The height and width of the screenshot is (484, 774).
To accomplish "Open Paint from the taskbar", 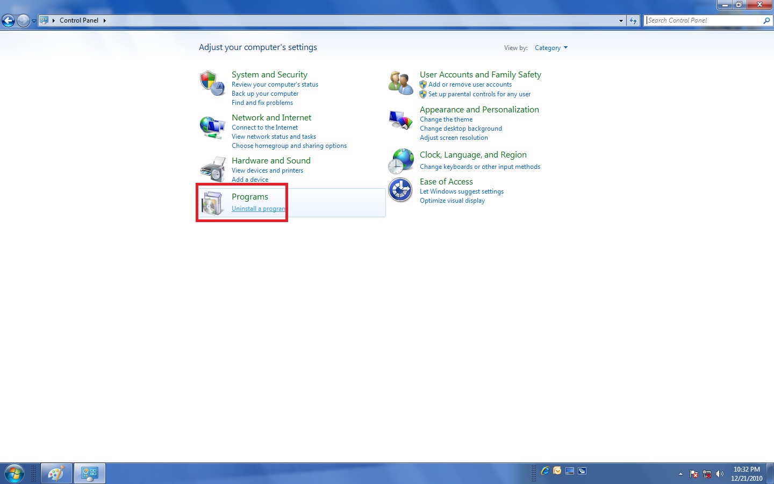I will [x=56, y=474].
